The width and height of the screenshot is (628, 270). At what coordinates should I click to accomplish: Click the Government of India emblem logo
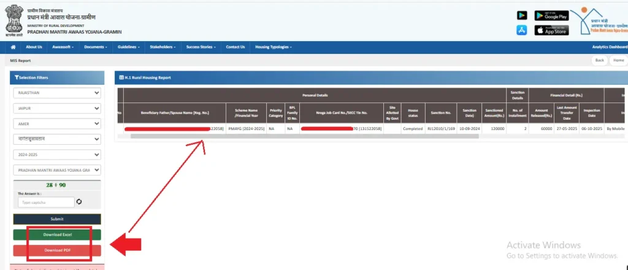point(14,20)
